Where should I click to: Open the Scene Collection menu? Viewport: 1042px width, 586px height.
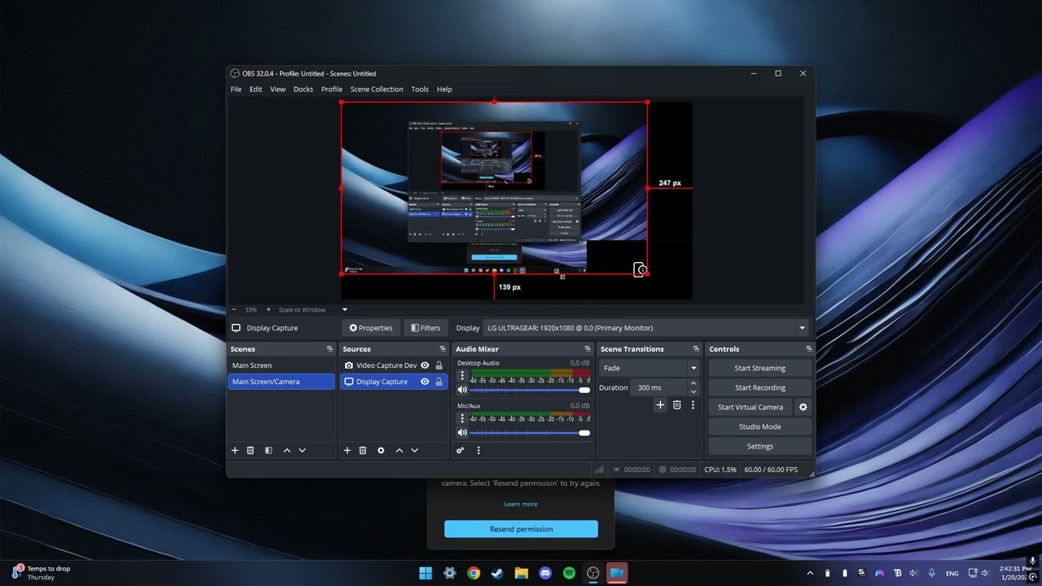[377, 90]
